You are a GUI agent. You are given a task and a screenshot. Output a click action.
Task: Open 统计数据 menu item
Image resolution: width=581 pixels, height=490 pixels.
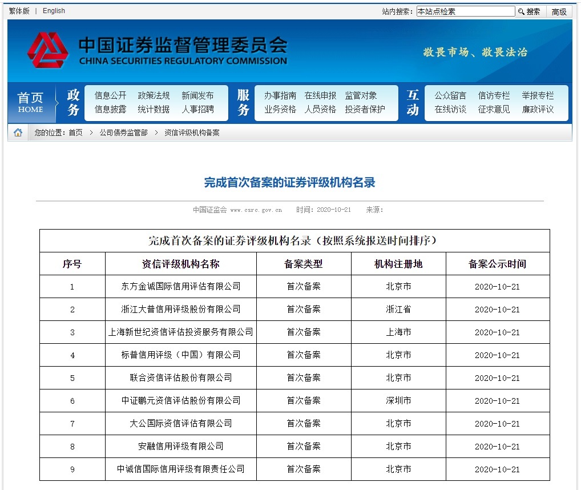pos(154,109)
